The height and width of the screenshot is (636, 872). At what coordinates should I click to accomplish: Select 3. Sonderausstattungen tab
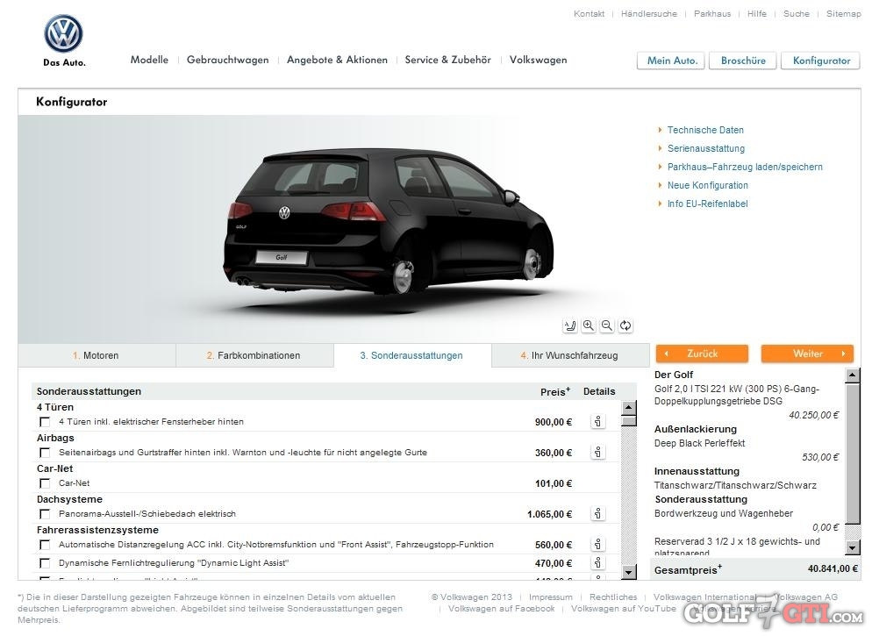412,355
